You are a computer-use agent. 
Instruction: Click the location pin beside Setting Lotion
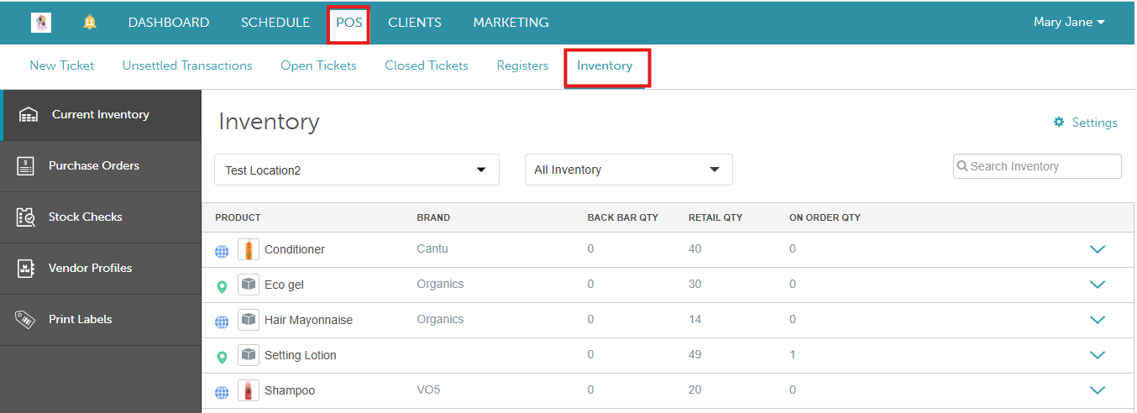[222, 357]
